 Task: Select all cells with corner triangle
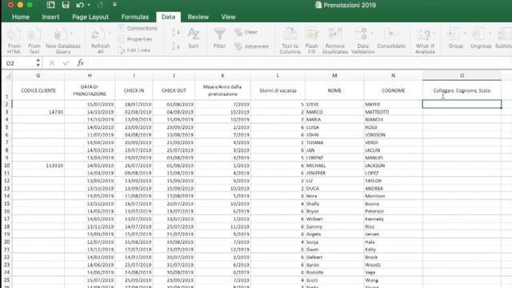pos(7,76)
